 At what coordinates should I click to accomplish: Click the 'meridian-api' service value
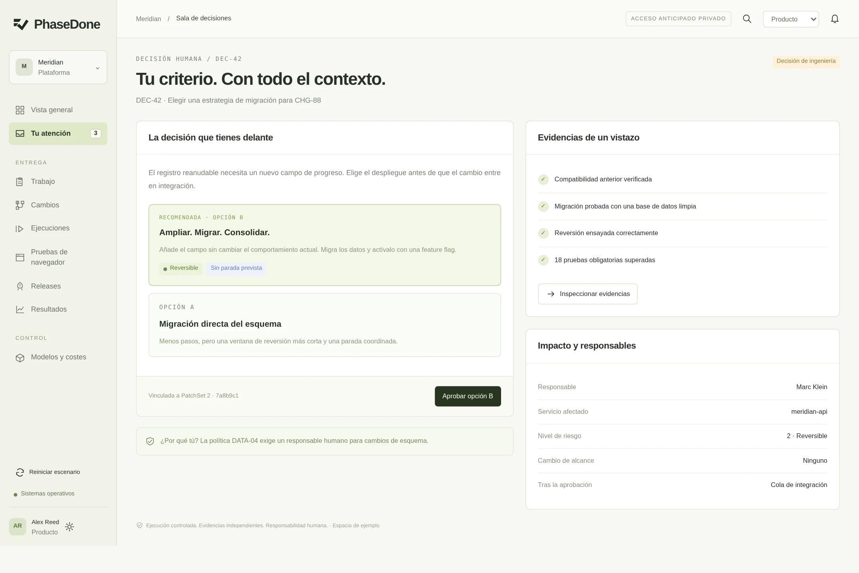(809, 412)
